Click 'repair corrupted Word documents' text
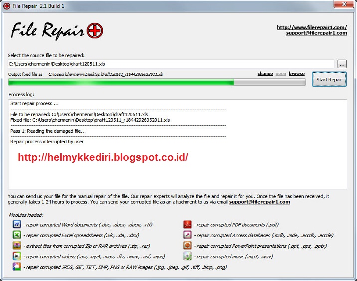The image size is (357, 281). pos(88,225)
